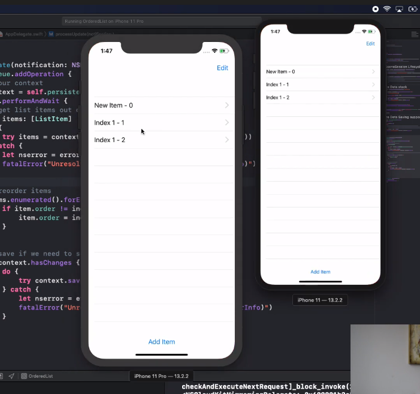The width and height of the screenshot is (420, 394).
Task: Click chevron of 'New Item - 0' on iPhone 11 Pro
Action: (227, 106)
